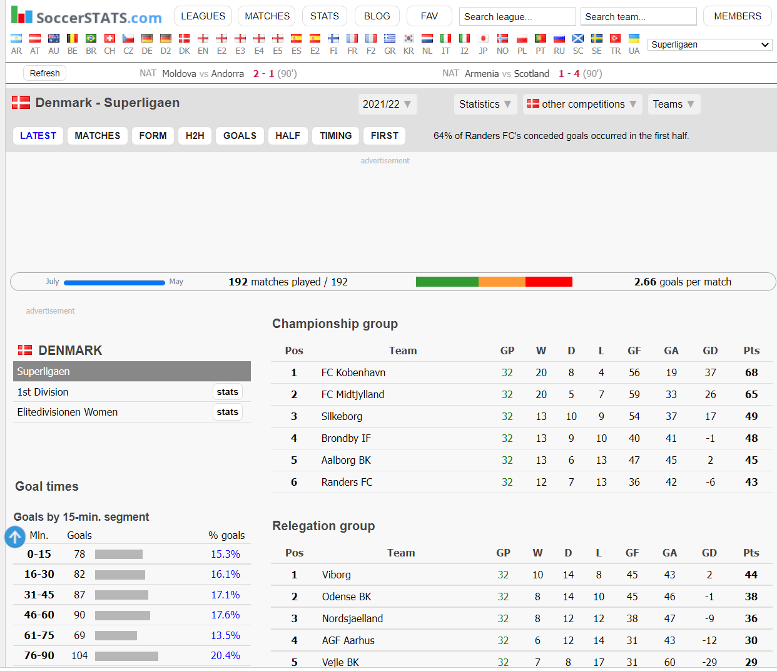
Task: Expand the Statistics dropdown menu
Action: (x=485, y=104)
